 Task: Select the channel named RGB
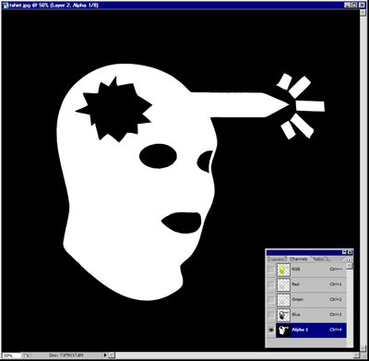[296, 269]
